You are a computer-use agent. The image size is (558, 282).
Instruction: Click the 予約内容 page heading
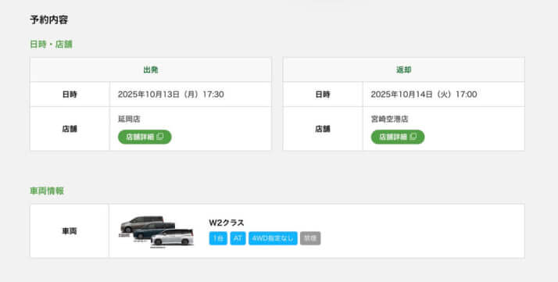(48, 20)
